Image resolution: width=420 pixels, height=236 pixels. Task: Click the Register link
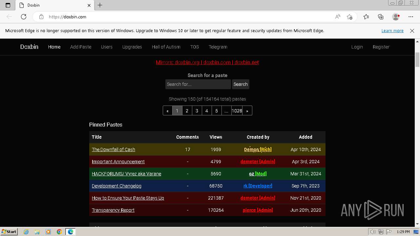point(381,47)
